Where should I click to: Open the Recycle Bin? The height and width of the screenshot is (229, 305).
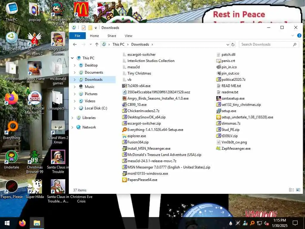pyautogui.click(x=12, y=41)
